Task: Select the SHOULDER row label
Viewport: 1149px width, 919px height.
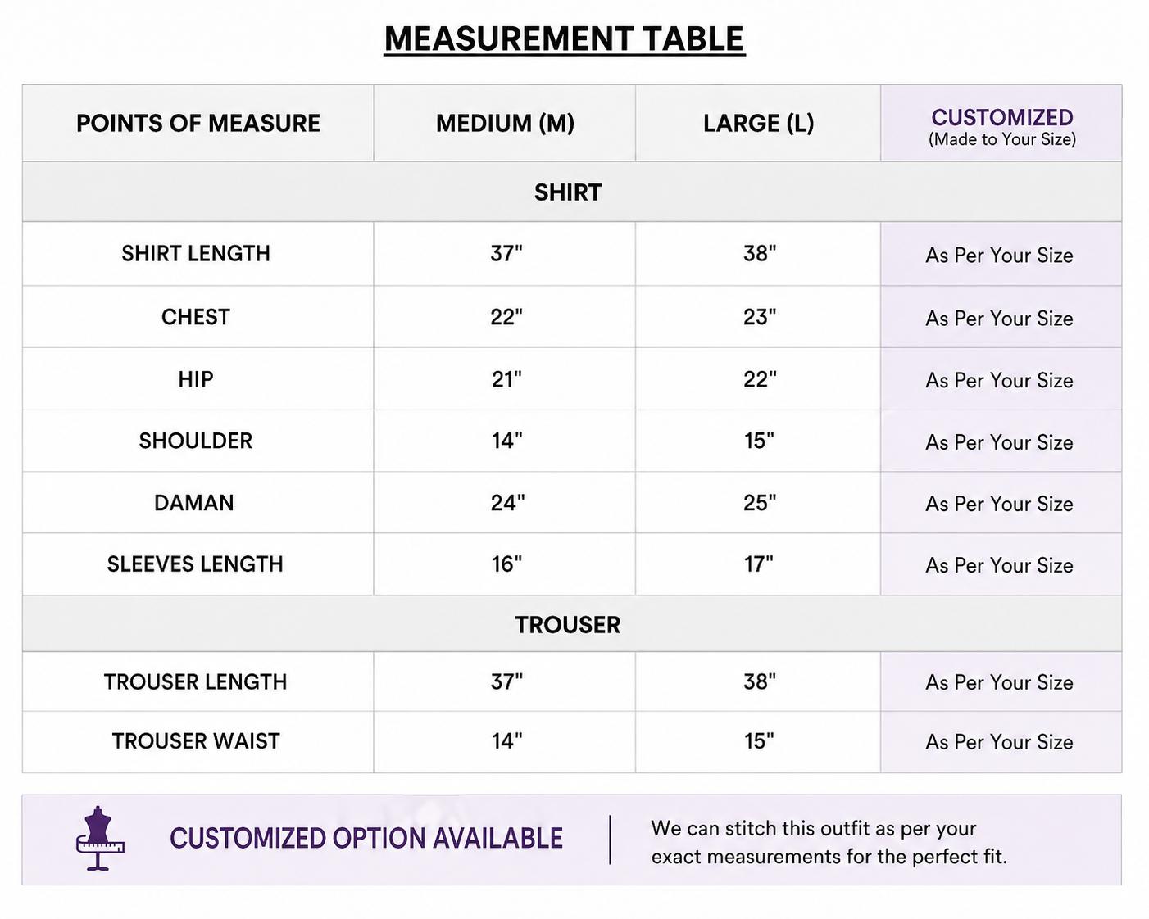Action: 196,441
